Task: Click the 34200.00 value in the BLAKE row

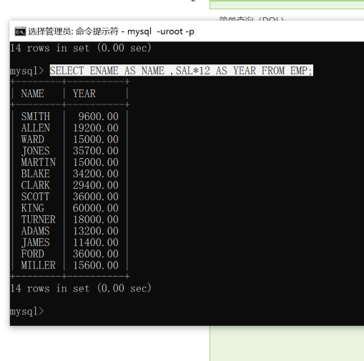Action: click(96, 174)
